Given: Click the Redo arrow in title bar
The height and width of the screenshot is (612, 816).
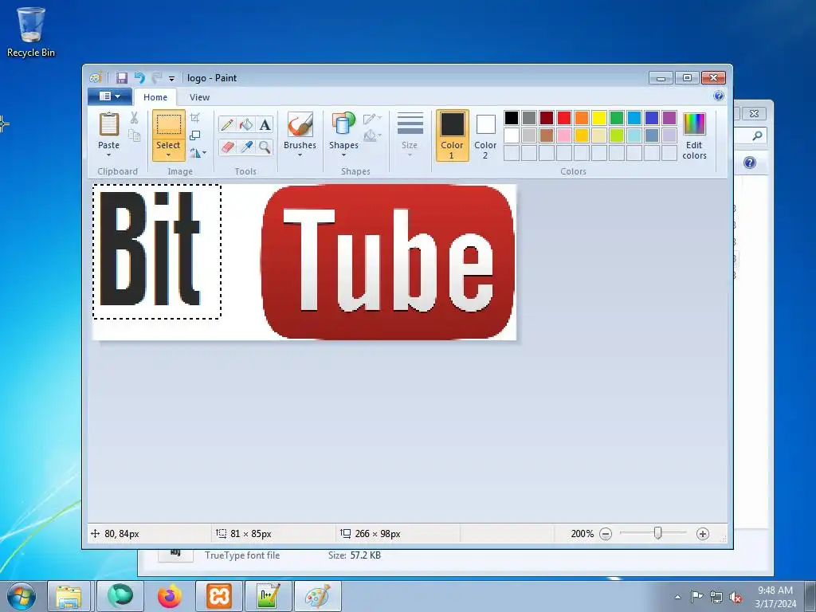Looking at the screenshot, I should (157, 78).
